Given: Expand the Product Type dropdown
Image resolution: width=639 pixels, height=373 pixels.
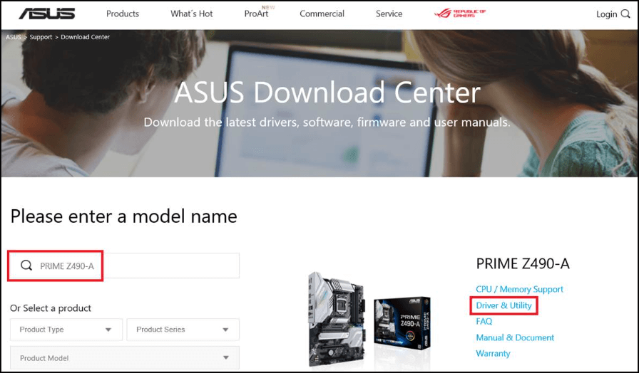Looking at the screenshot, I should click(x=66, y=330).
